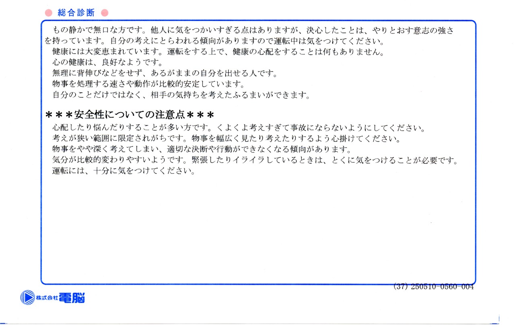The height and width of the screenshot is (327, 515).
Task: Click the line starting 物事をやや深く考えてしまい
Action: pos(202,150)
